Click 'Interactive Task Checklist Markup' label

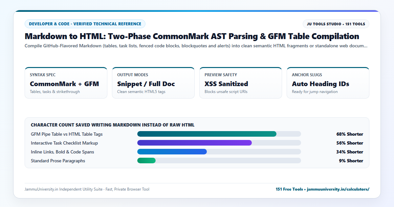(64, 143)
